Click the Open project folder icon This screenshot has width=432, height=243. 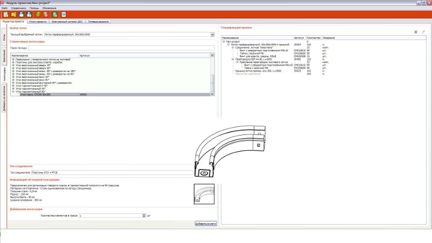coord(13,14)
